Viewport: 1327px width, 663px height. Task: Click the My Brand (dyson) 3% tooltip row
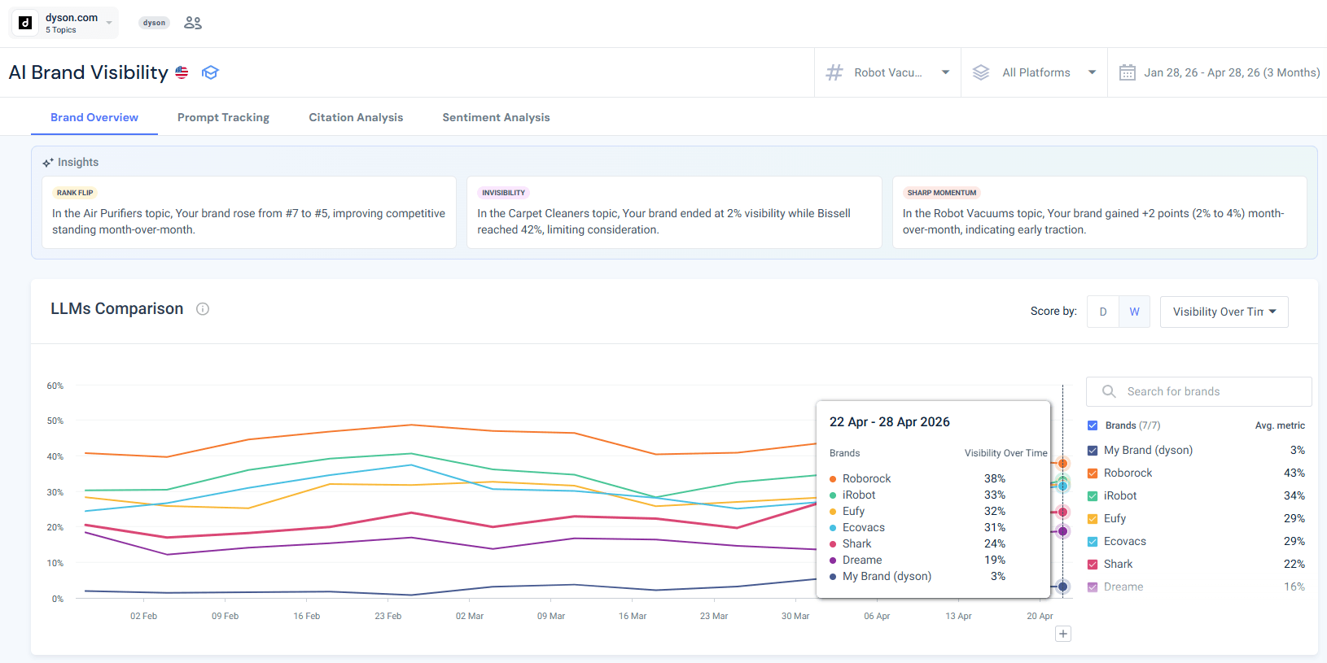(x=918, y=576)
